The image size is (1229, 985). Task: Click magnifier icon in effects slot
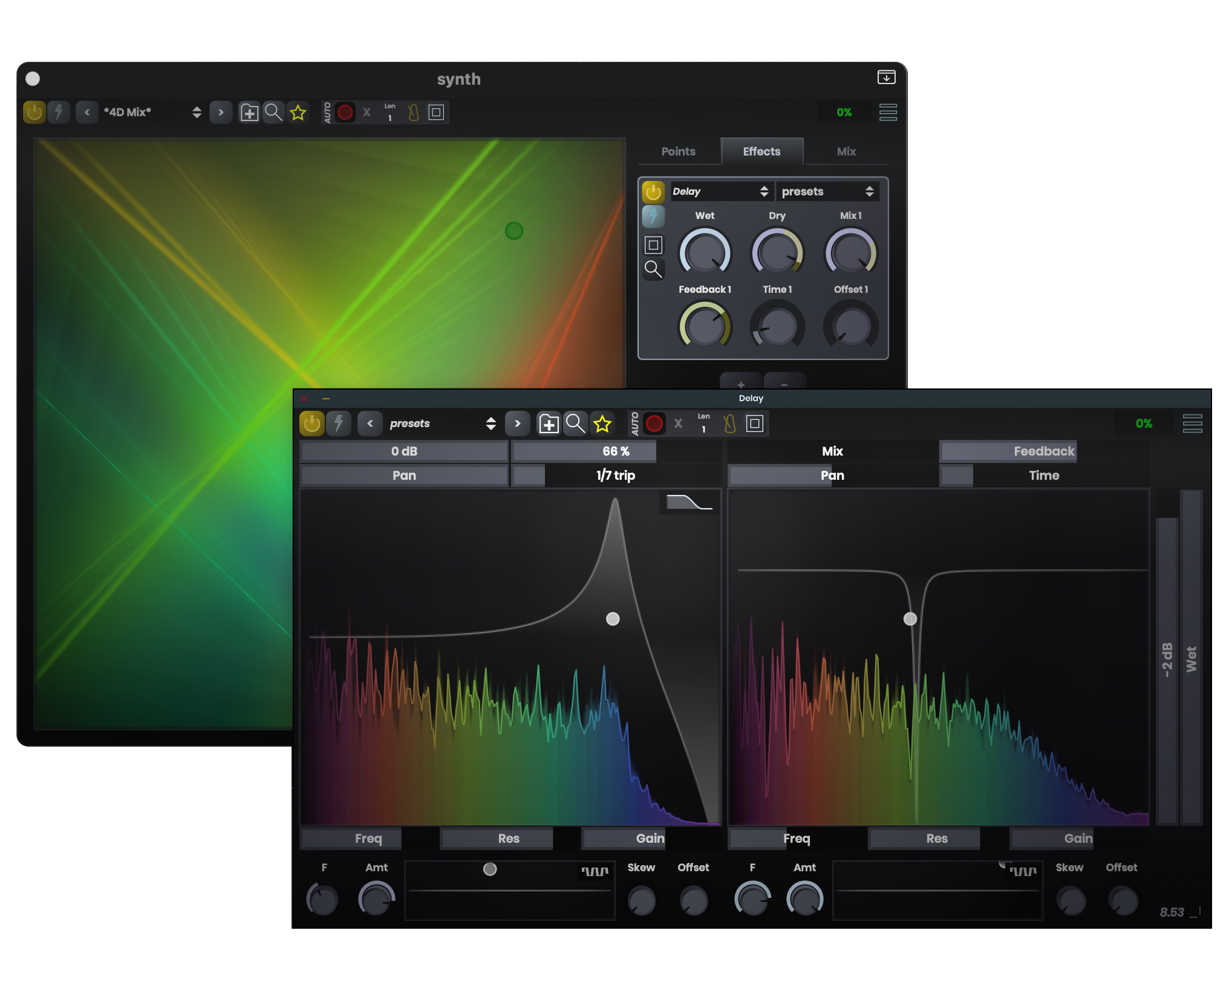653,269
